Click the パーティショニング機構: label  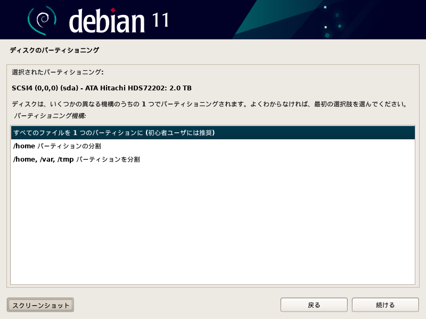[50, 116]
